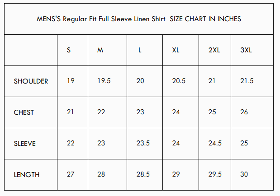This screenshot has height=196, width=280.
Task: Click length value 27 for size S
Action: (x=71, y=175)
